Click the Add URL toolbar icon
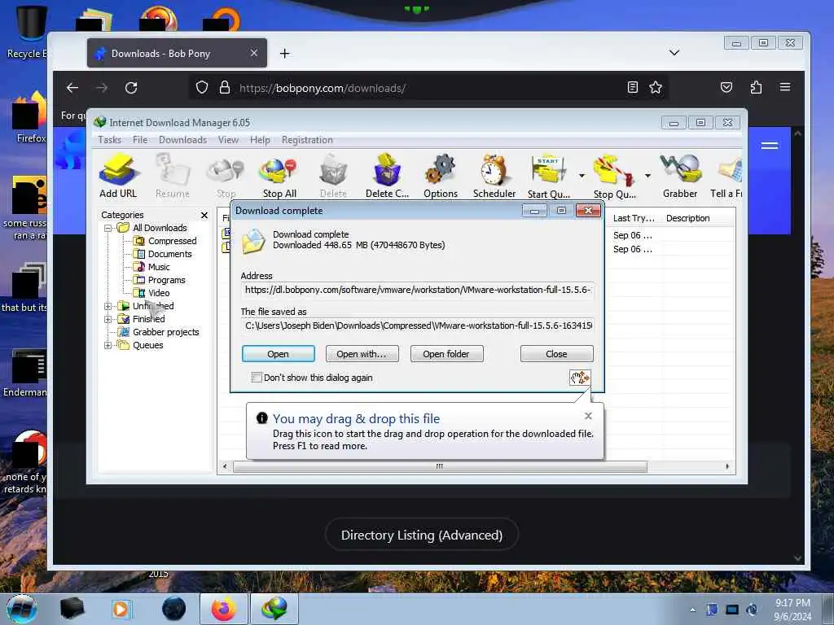Image resolution: width=834 pixels, height=625 pixels. 118,176
